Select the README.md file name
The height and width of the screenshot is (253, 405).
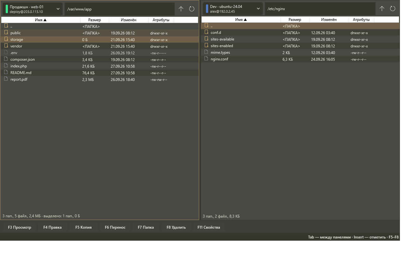(21, 73)
